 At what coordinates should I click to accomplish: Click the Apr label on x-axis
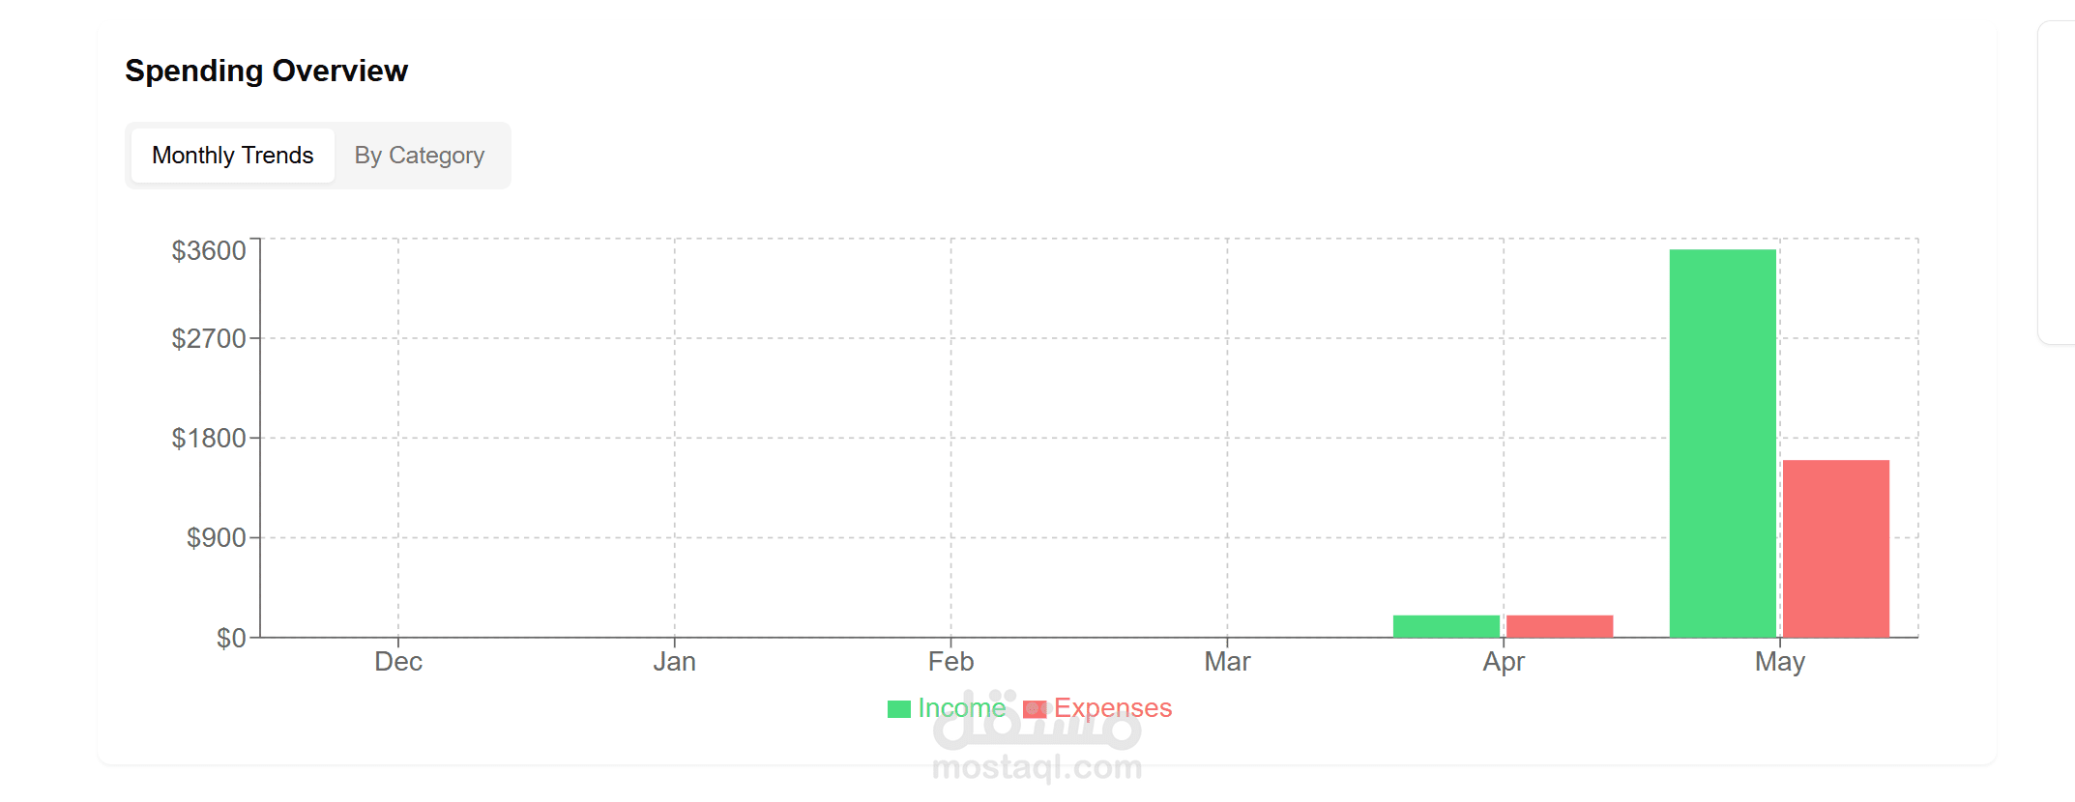click(1504, 662)
